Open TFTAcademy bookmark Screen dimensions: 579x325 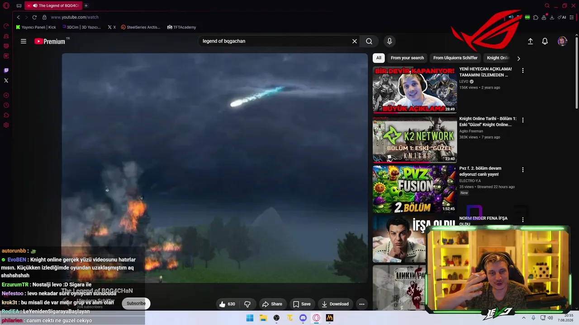pyautogui.click(x=181, y=27)
